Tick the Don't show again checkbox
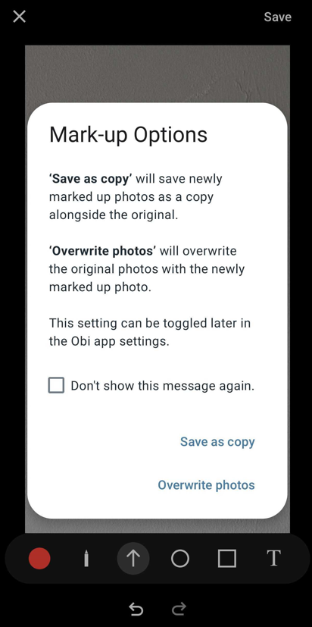 tap(56, 385)
